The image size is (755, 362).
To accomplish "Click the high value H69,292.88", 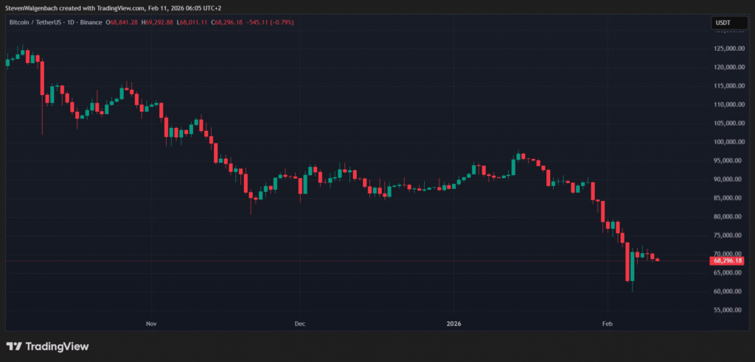I will (157, 23).
